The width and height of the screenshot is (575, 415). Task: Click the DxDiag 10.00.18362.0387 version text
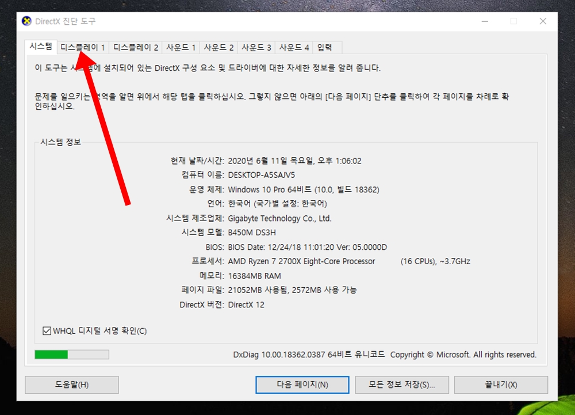pyautogui.click(x=309, y=355)
